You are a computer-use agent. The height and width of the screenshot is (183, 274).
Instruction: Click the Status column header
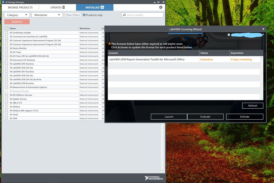click(x=214, y=53)
